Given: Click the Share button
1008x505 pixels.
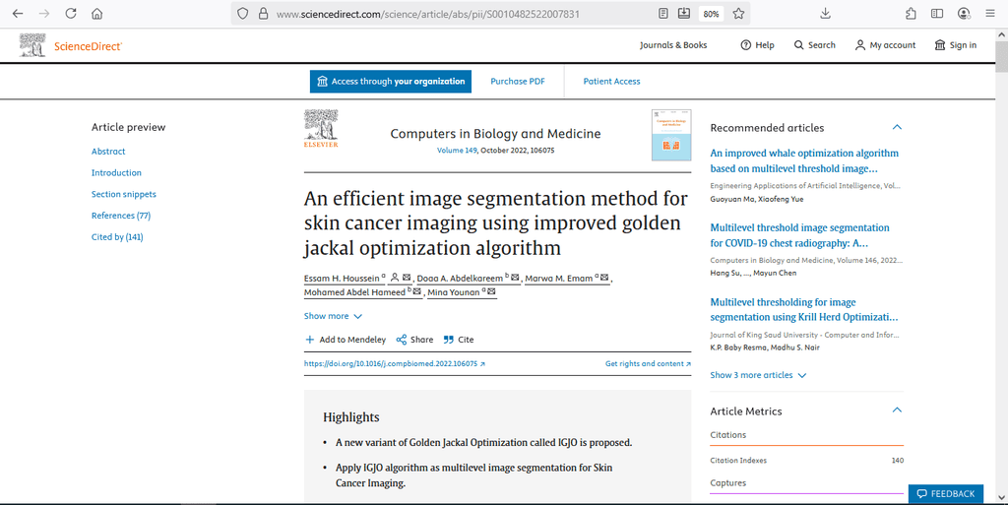Looking at the screenshot, I should (414, 340).
